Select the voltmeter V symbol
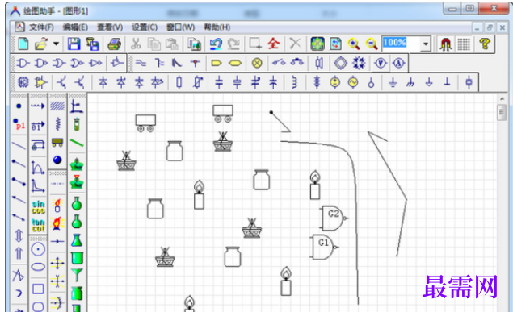513x312 pixels. (381, 63)
